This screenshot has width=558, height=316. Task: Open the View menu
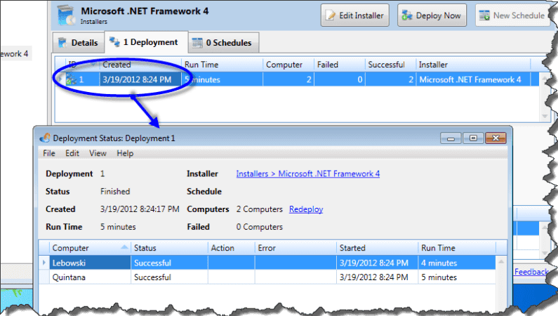(98, 153)
